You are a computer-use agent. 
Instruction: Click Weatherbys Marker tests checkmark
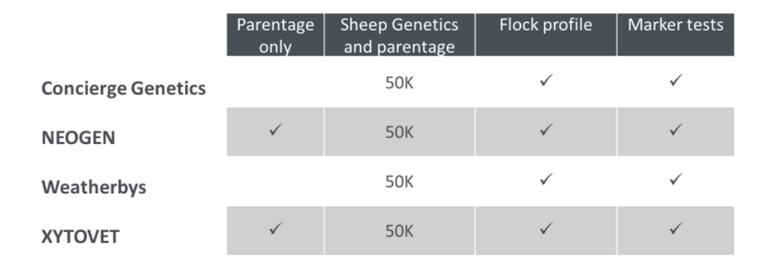pos(676,179)
